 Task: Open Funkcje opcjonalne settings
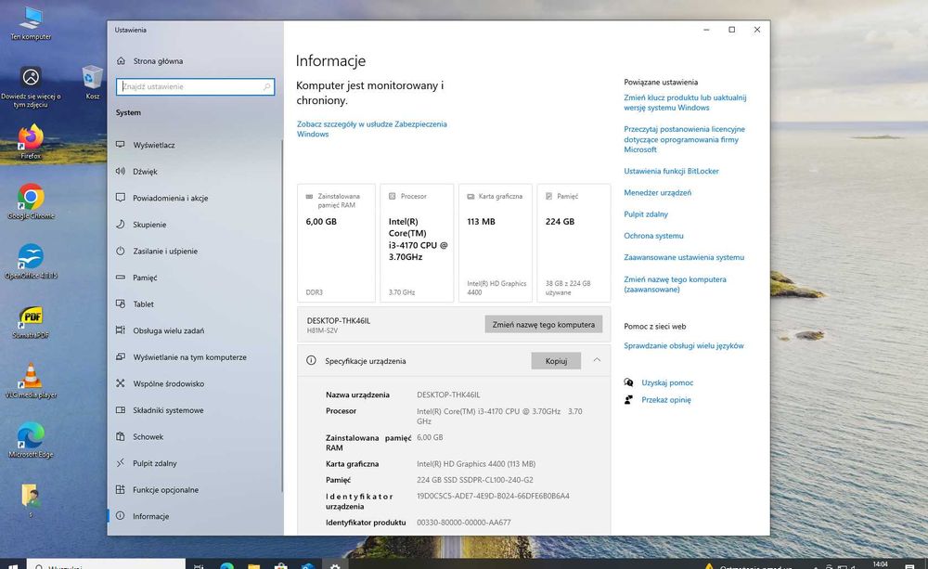coord(165,490)
